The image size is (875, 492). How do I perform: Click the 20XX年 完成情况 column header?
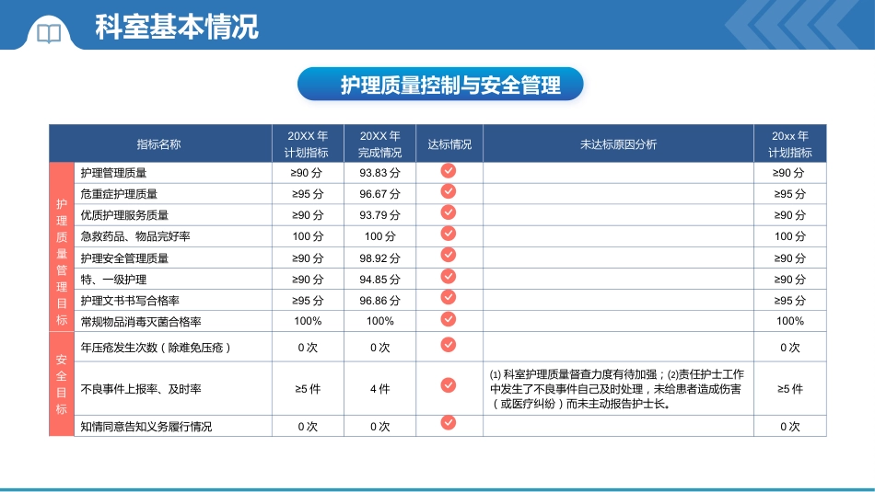(x=380, y=144)
